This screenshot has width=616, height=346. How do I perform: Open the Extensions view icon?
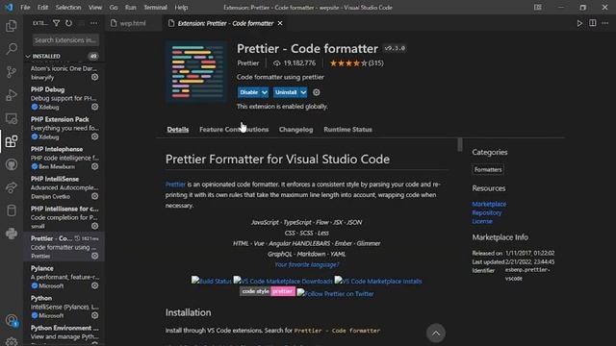click(x=12, y=141)
